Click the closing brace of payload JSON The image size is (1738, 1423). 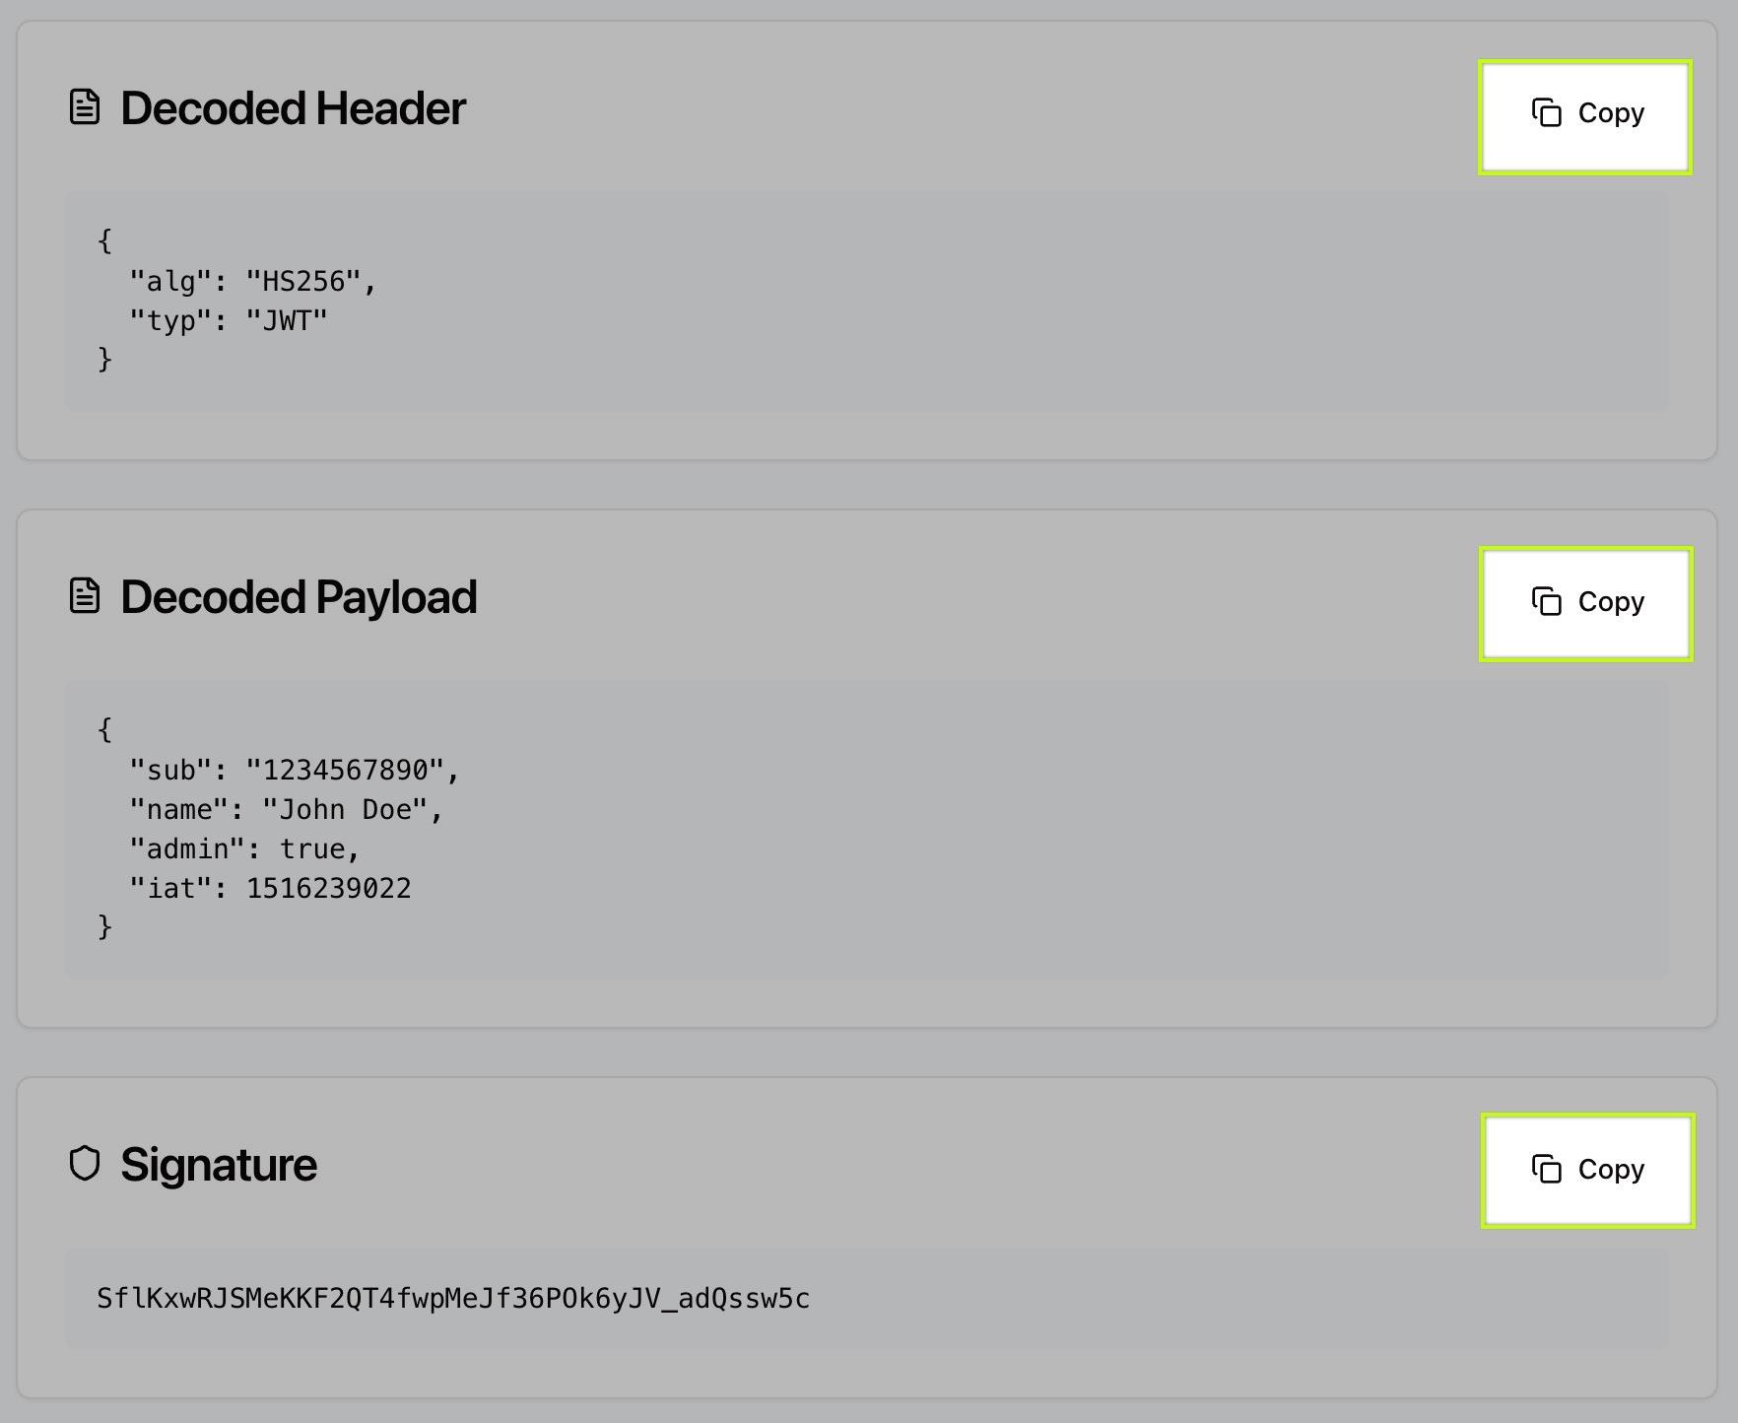click(x=105, y=927)
